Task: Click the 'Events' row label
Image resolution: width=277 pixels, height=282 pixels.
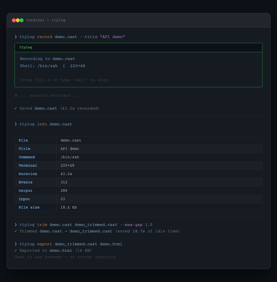Action: click(25, 182)
